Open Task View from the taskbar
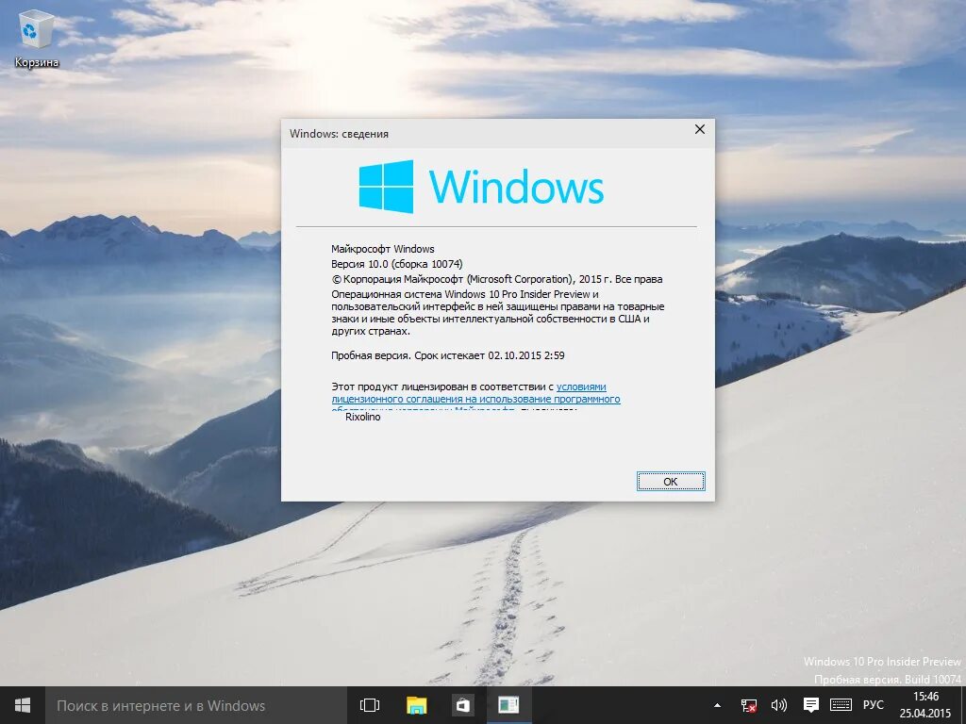The width and height of the screenshot is (966, 724). point(370,705)
